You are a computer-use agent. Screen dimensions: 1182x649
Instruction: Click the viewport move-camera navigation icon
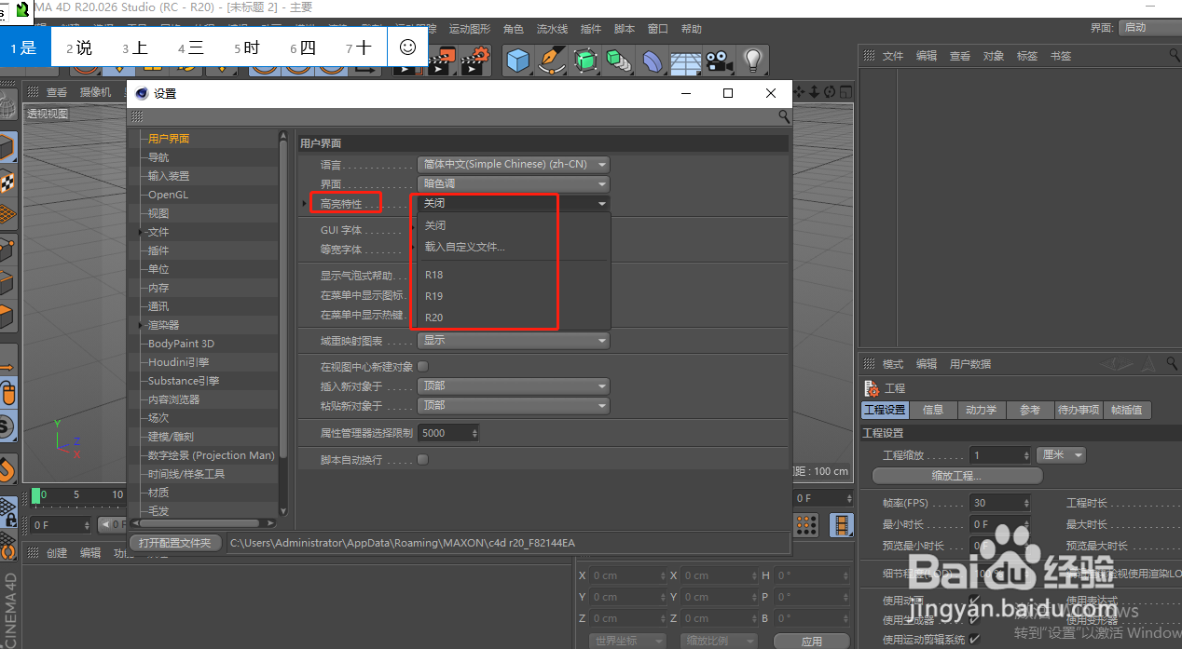click(x=800, y=91)
